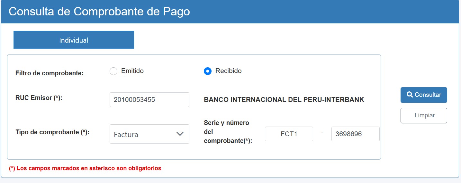461x183 pixels.
Task: Click the Filtro de comprobante label
Action: point(49,73)
